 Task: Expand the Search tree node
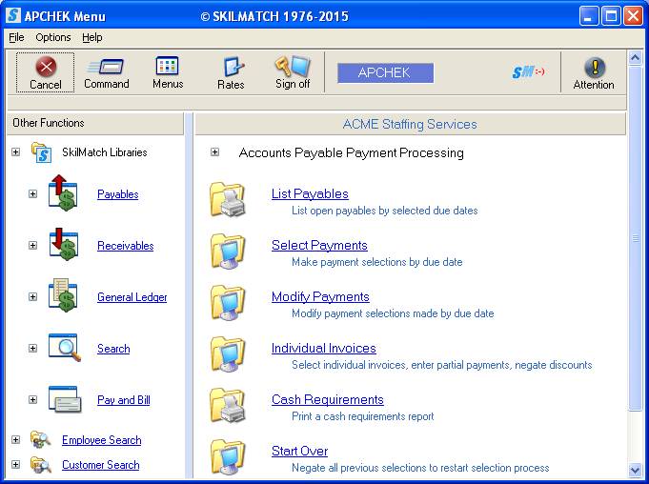tap(32, 349)
